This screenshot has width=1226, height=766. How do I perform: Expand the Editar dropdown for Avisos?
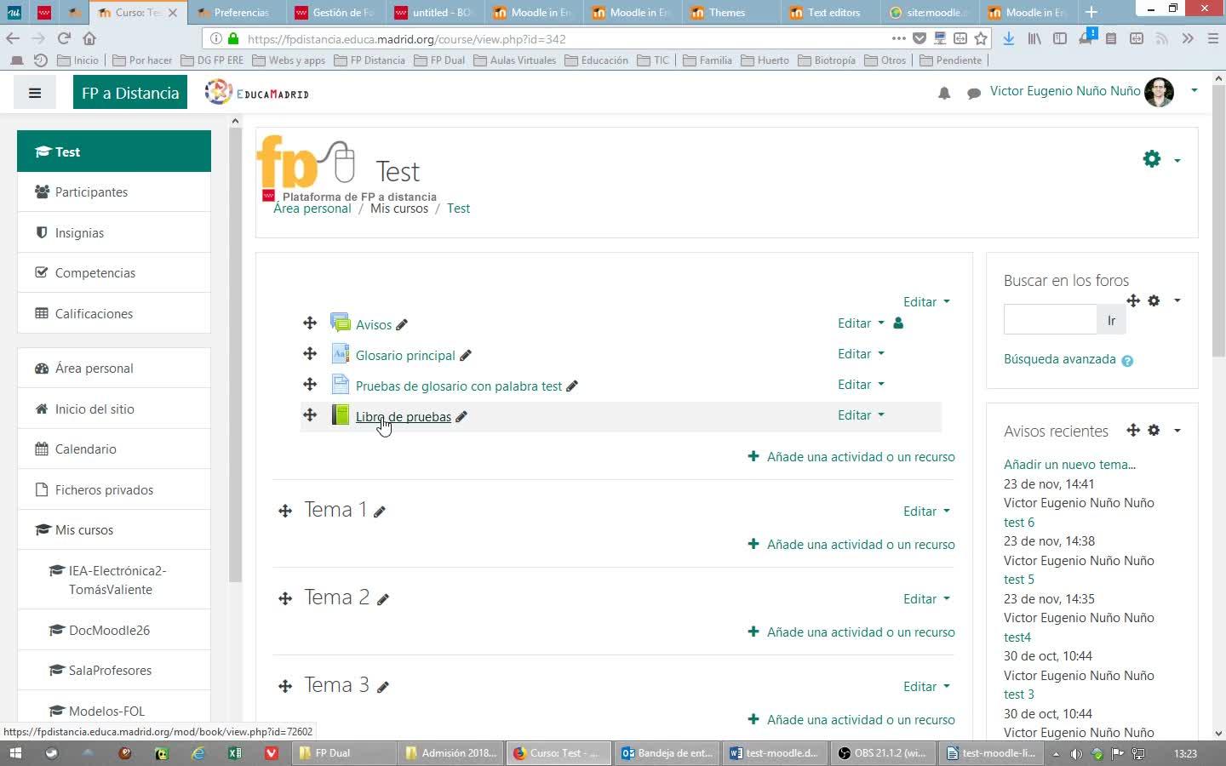pyautogui.click(x=861, y=323)
